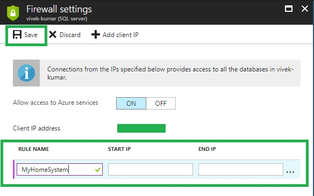Click the Discard label in the toolbar
Image resolution: width=314 pixels, height=196 pixels.
[70, 35]
